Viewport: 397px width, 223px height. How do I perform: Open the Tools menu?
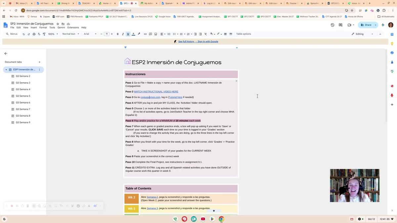point(52,27)
